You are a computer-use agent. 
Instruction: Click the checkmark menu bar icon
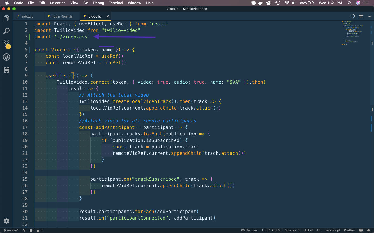pyautogui.click(x=253, y=3)
